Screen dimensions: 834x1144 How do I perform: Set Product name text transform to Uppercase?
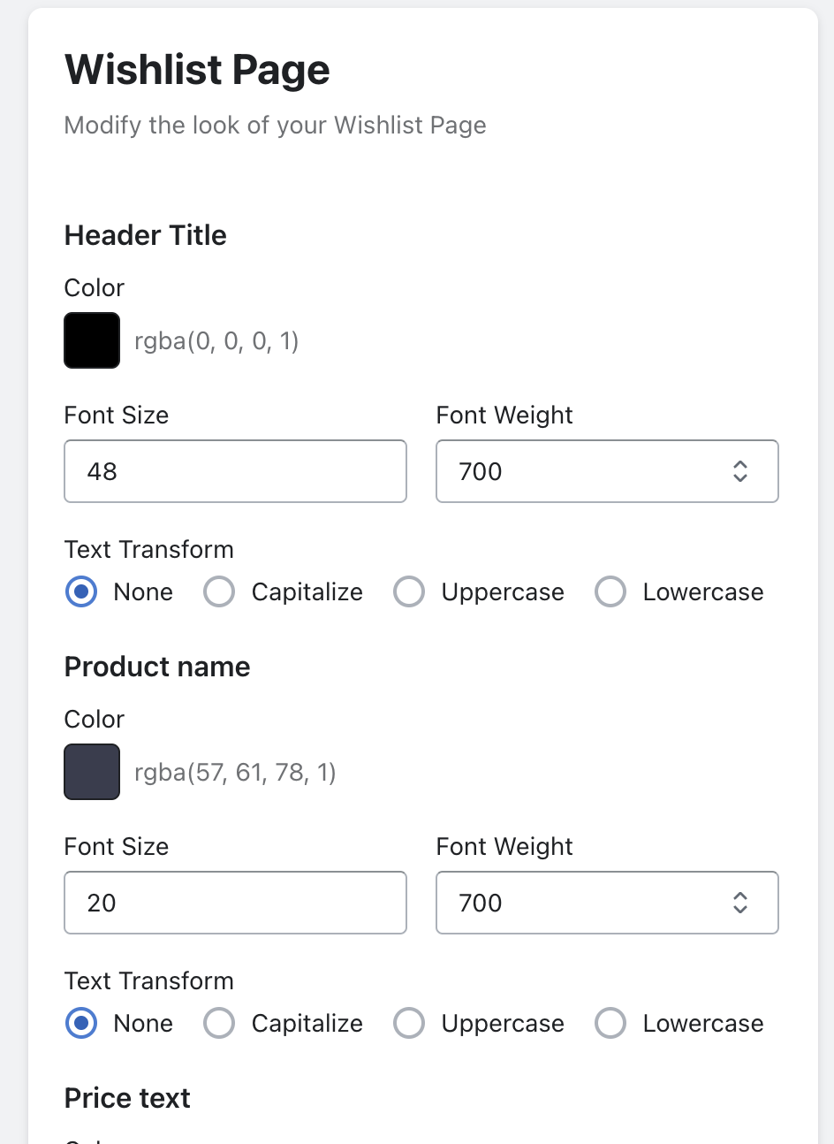pos(409,1023)
